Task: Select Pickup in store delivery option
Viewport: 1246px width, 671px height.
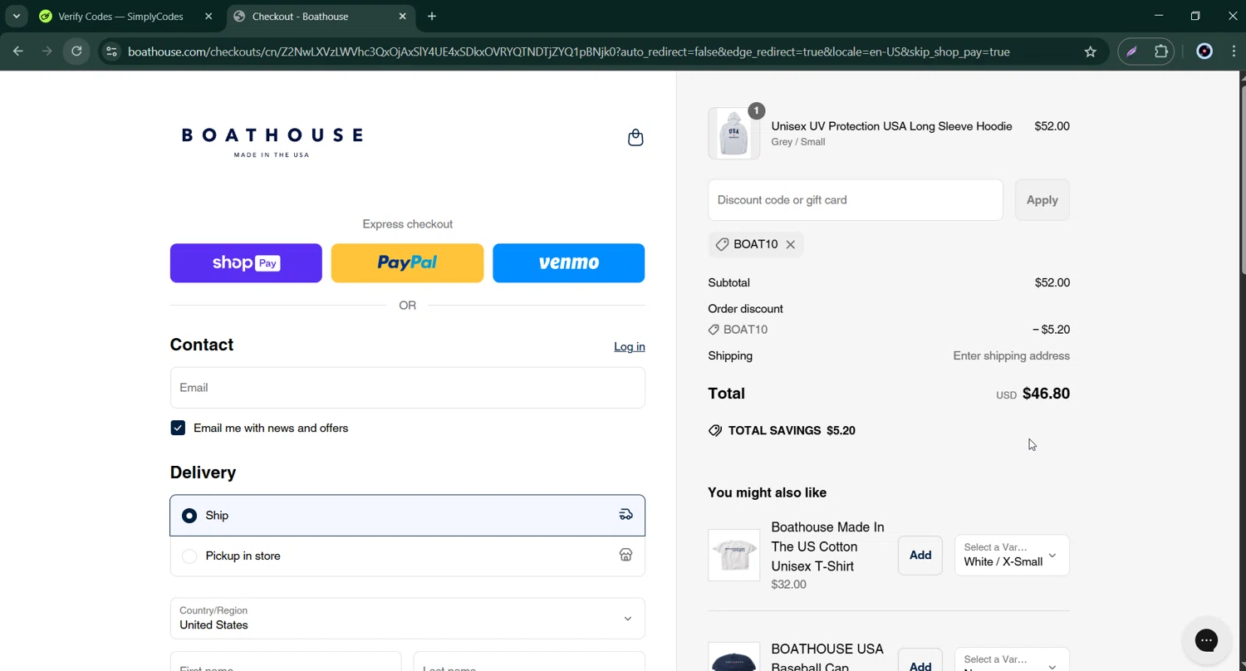Action: coord(407,556)
